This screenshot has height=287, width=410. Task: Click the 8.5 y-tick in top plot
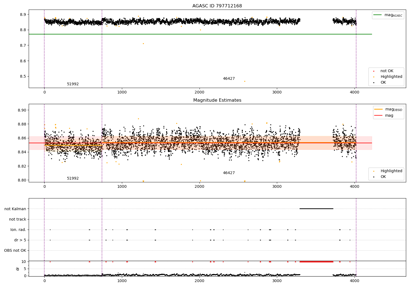[x=23, y=77]
